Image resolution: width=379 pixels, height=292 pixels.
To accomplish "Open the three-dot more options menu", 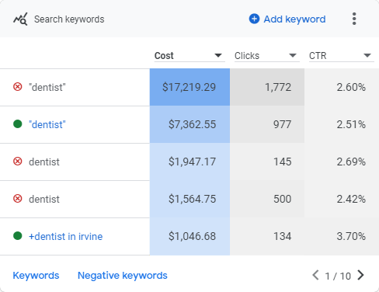I will [x=354, y=19].
